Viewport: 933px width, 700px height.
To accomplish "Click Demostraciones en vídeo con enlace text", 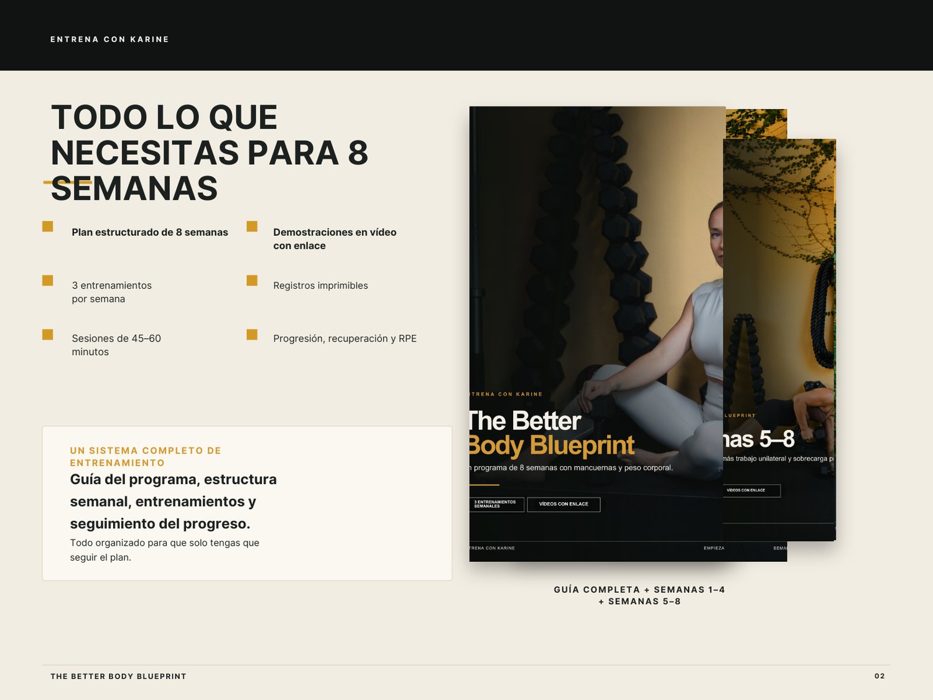I will pos(335,239).
